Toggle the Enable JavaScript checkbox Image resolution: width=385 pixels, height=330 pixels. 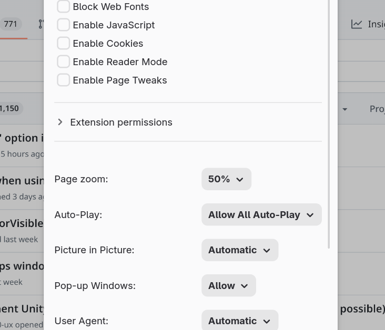pos(63,25)
